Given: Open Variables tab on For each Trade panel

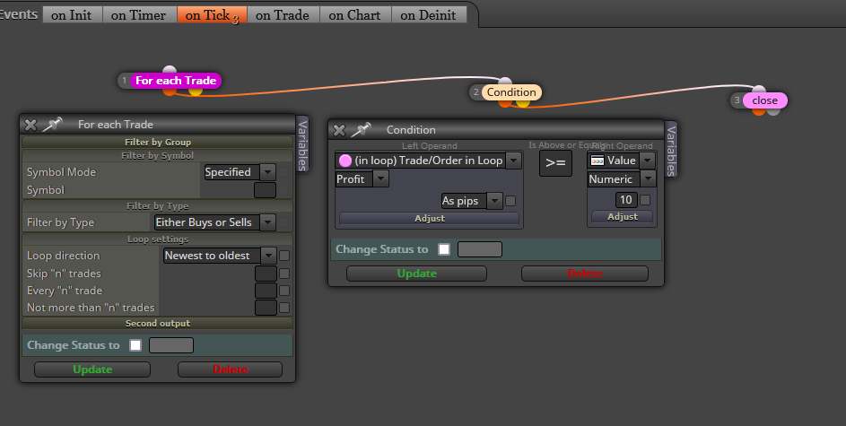Looking at the screenshot, I should pyautogui.click(x=302, y=144).
